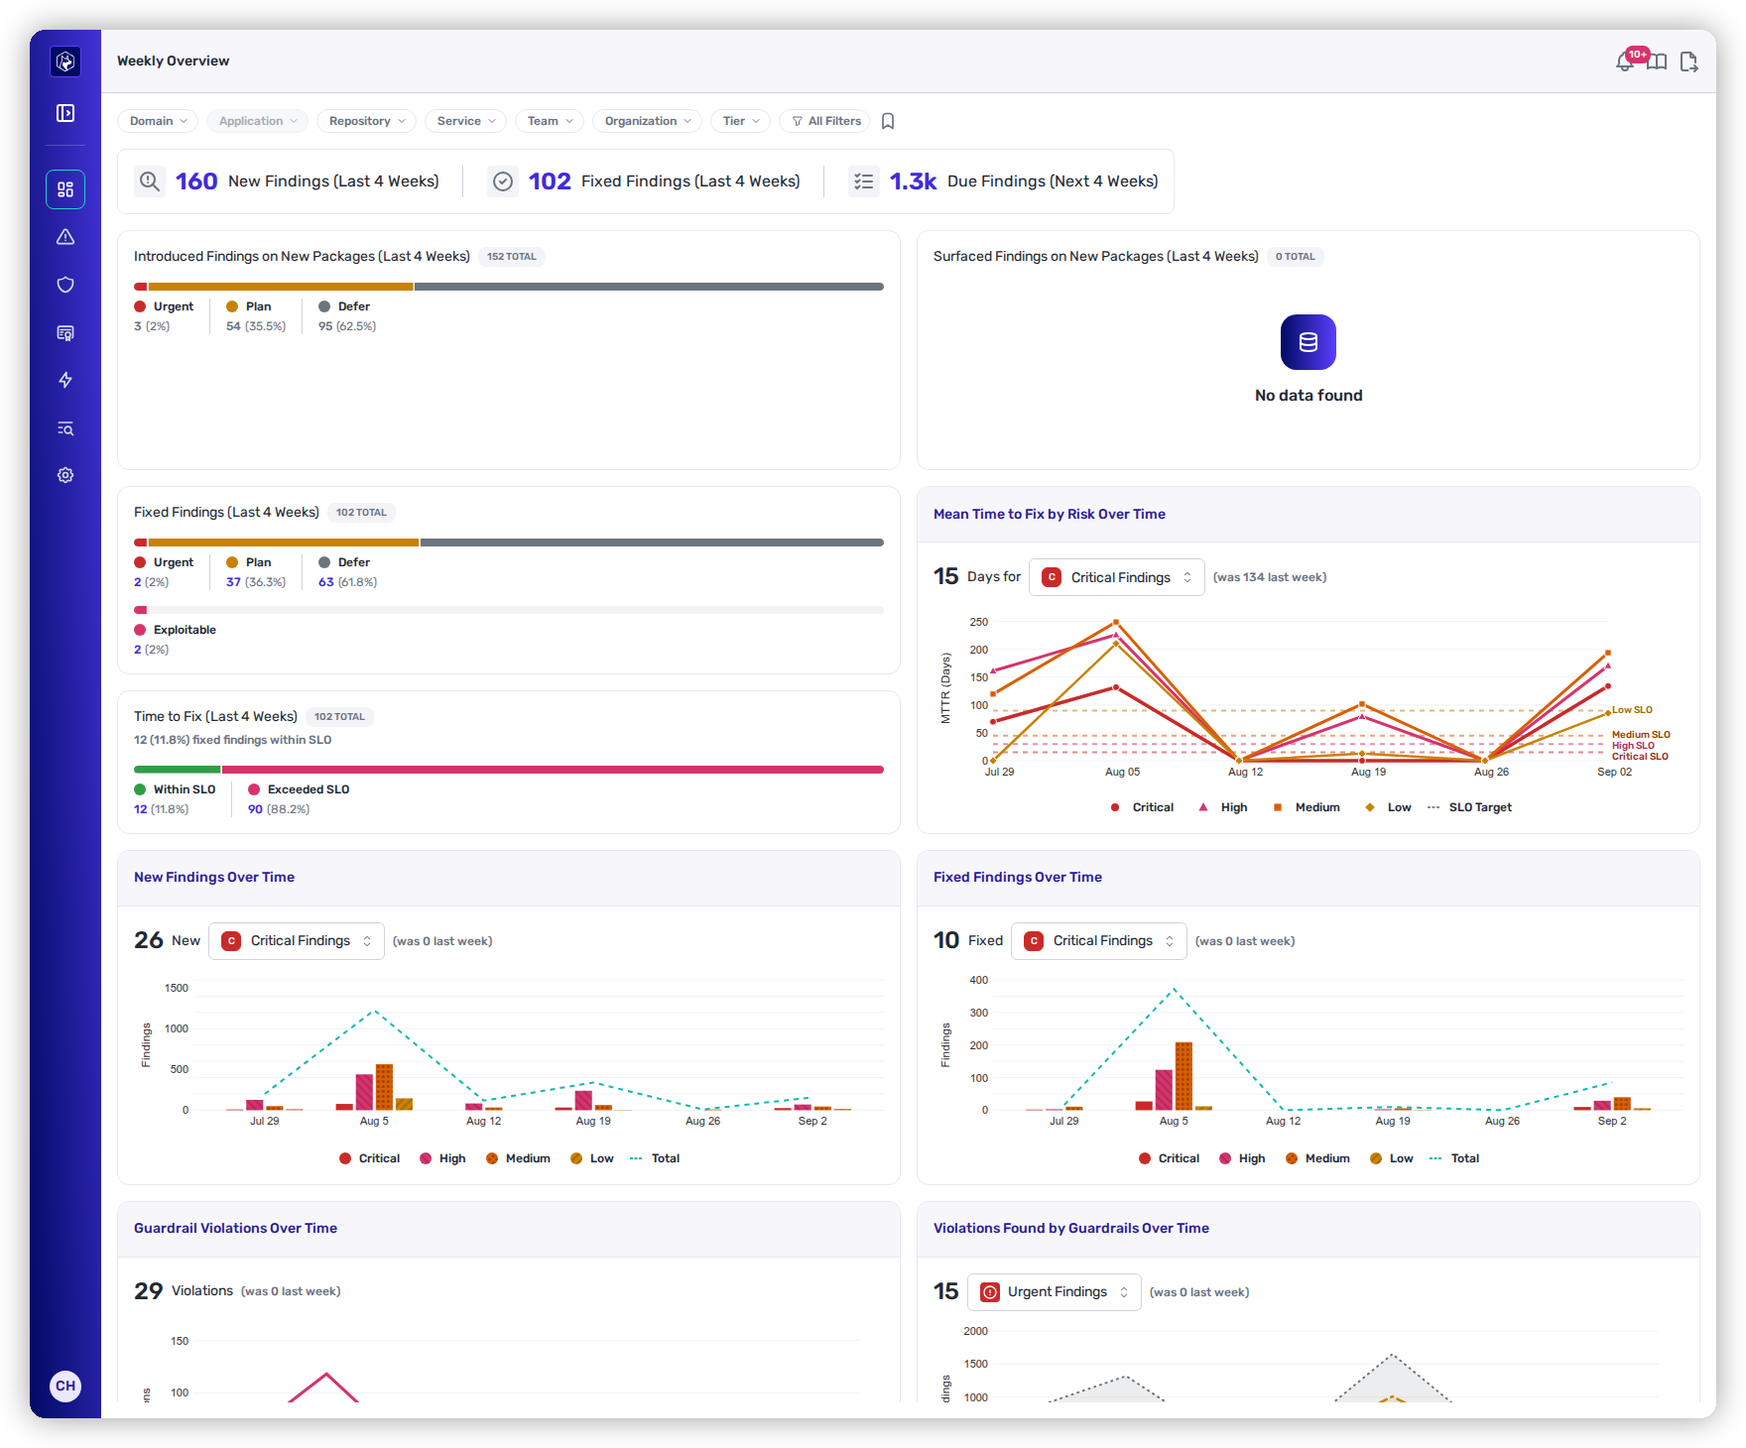Toggle High series in Mean Time to Fix legend
Screen dimensions: 1746x1448
[x=1222, y=807]
